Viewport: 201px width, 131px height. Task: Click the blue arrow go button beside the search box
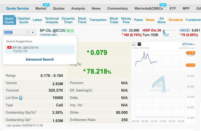[33, 32]
